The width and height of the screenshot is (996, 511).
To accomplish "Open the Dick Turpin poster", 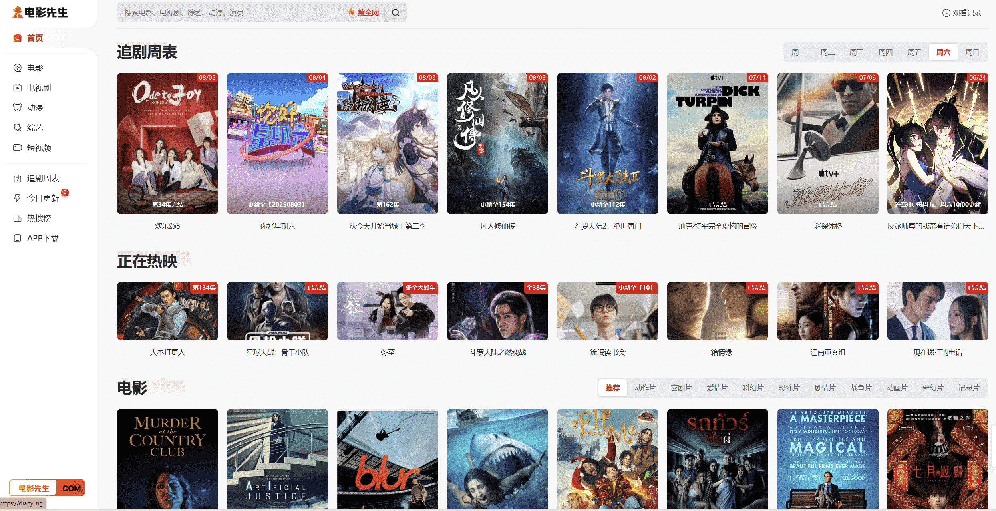I will pyautogui.click(x=718, y=143).
